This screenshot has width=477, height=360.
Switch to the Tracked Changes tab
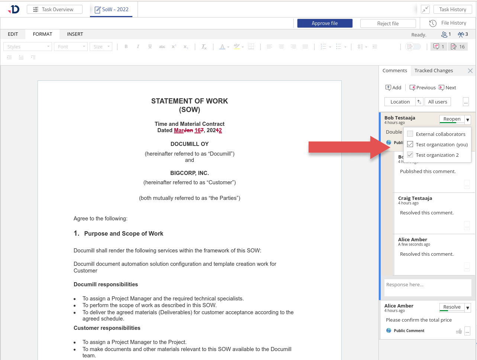434,70
